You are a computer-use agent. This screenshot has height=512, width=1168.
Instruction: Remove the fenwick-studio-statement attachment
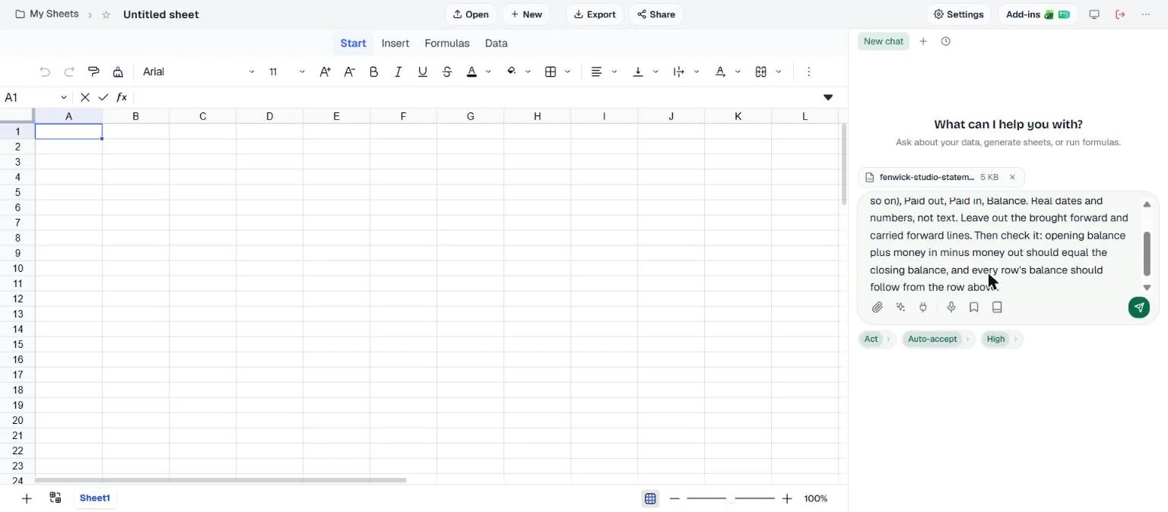1012,178
